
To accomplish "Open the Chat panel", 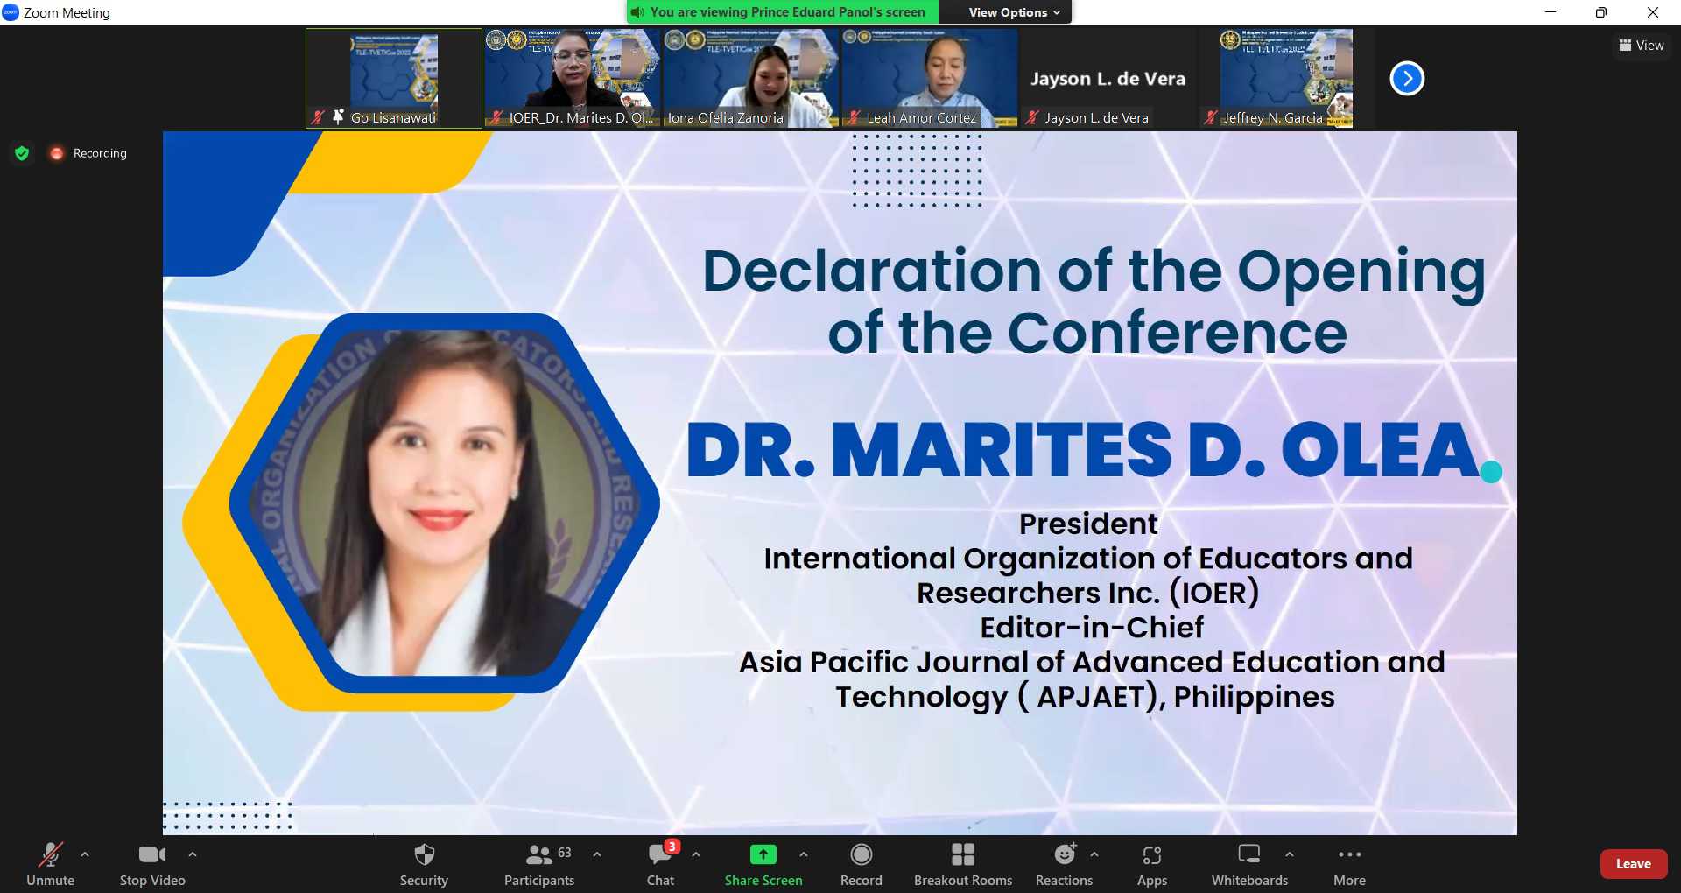I will click(659, 862).
